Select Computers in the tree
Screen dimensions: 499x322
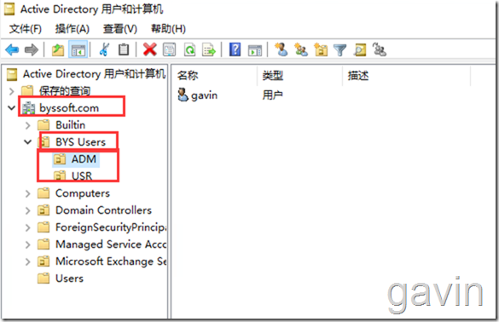(83, 193)
